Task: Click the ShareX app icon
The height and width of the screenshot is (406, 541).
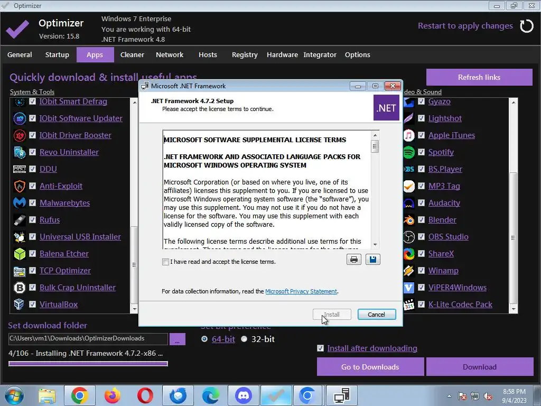Action: (409, 254)
